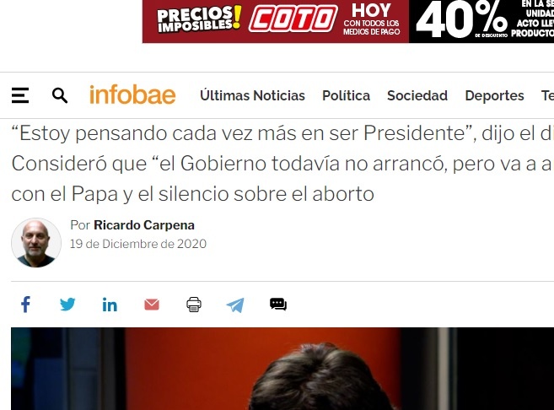Image resolution: width=554 pixels, height=410 pixels.
Task: Open the comments speech bubble icon
Action: 278,305
